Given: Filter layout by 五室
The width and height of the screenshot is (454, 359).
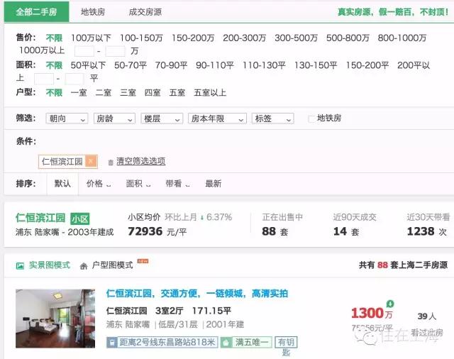Looking at the screenshot, I should click(x=177, y=93).
